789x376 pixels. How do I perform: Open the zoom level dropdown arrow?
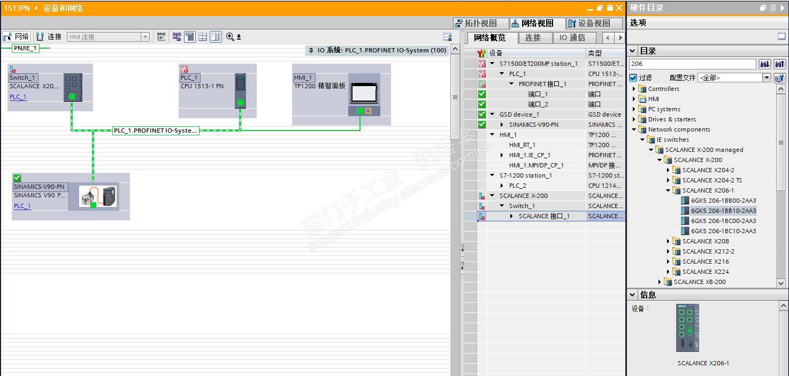pos(239,37)
